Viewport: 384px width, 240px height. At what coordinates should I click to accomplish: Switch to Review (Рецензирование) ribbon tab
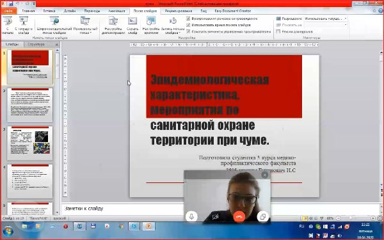(179, 11)
